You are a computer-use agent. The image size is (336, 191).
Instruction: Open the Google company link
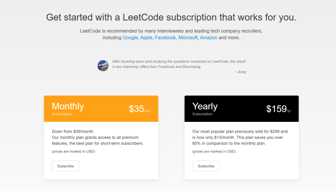pos(130,38)
